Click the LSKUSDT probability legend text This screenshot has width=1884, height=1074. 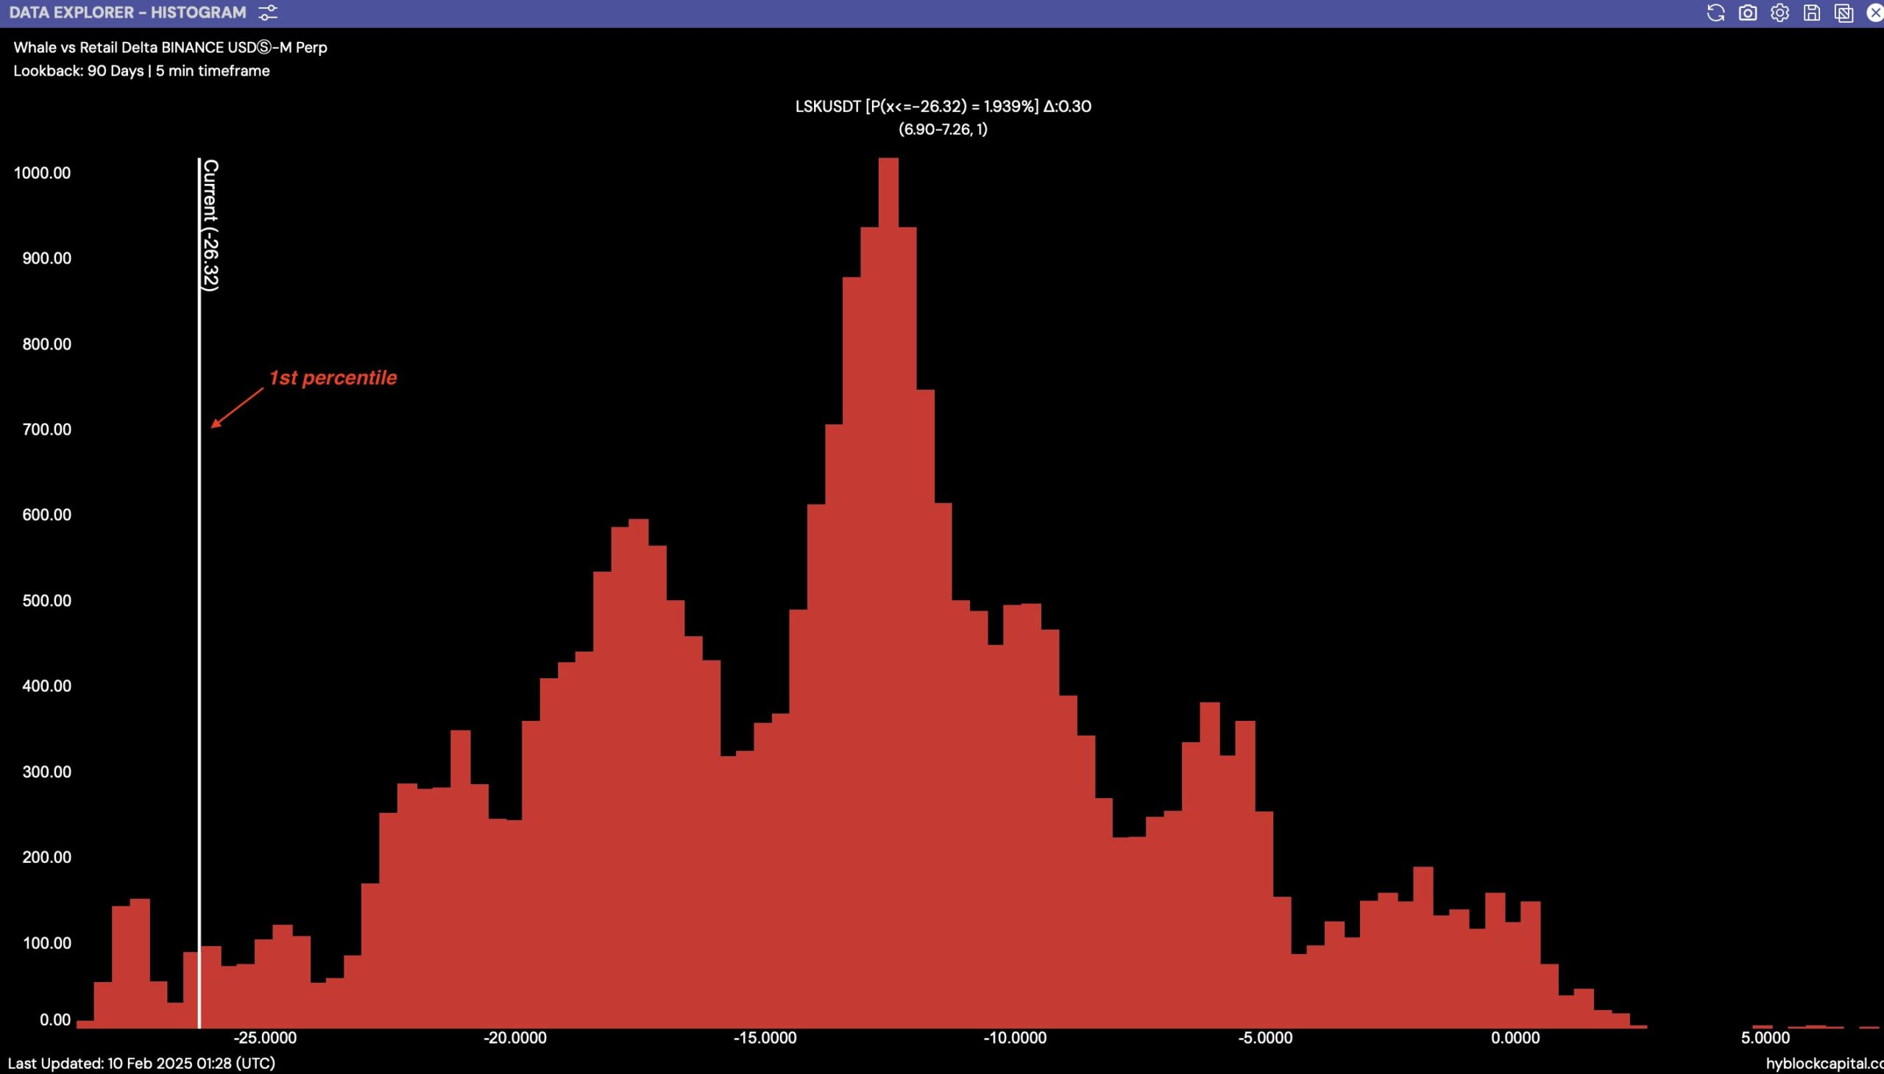pyautogui.click(x=943, y=106)
